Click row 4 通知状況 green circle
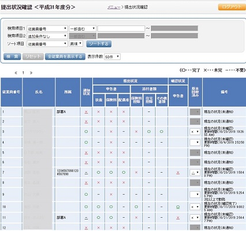 click(86, 142)
